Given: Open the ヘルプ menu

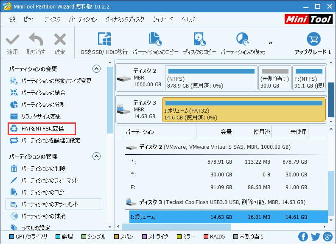Looking at the screenshot, I should click(x=188, y=19).
